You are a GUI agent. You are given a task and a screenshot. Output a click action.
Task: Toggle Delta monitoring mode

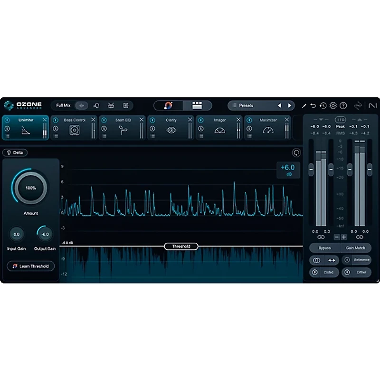point(15,152)
